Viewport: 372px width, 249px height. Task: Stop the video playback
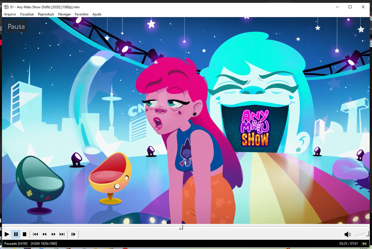(25, 234)
